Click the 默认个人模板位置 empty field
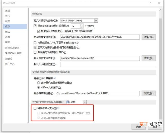Screen dimensions: 165x133 tap(108, 64)
